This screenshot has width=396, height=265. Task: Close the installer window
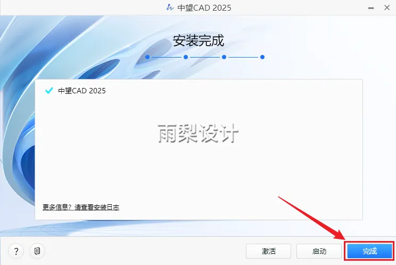click(387, 8)
